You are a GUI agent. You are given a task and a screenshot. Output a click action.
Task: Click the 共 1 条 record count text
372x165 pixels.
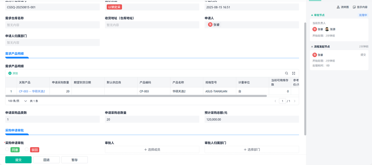coord(34,101)
